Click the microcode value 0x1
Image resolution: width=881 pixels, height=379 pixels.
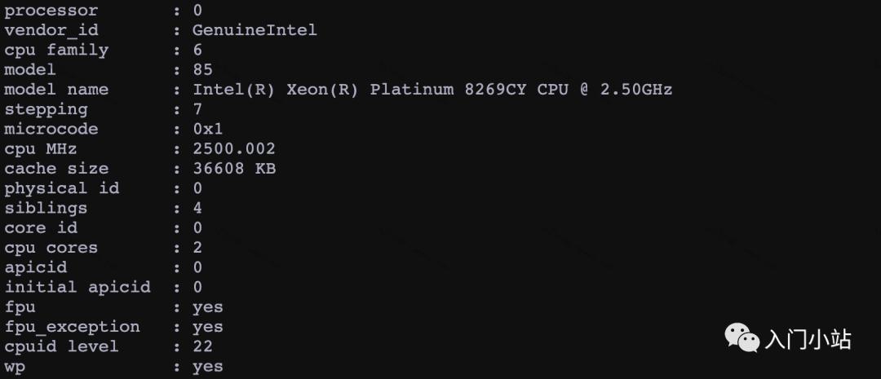coord(208,129)
